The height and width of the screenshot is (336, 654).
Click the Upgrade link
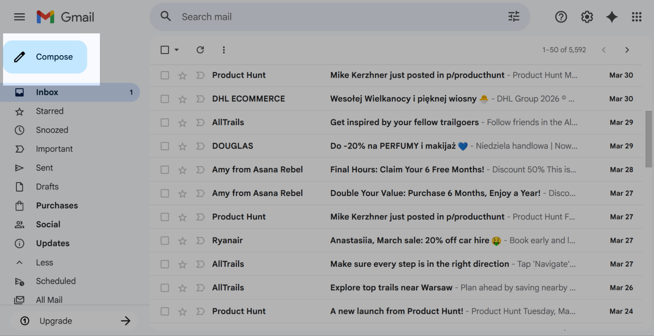[x=56, y=321]
